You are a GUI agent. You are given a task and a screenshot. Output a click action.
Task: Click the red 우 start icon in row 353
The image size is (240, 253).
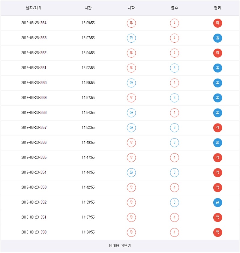pos(131,187)
